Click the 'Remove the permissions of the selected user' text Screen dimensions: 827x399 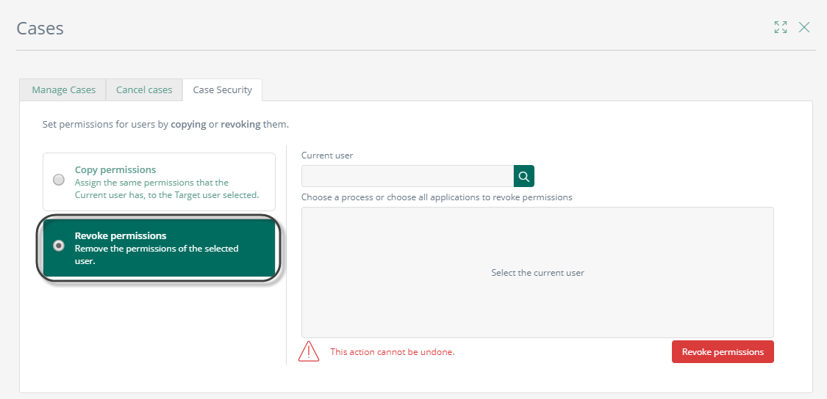(157, 255)
